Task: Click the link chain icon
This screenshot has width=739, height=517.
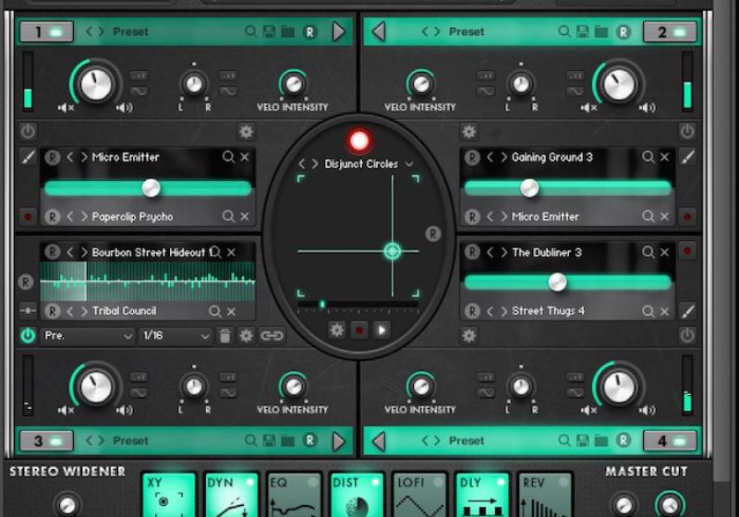Action: pos(272,336)
